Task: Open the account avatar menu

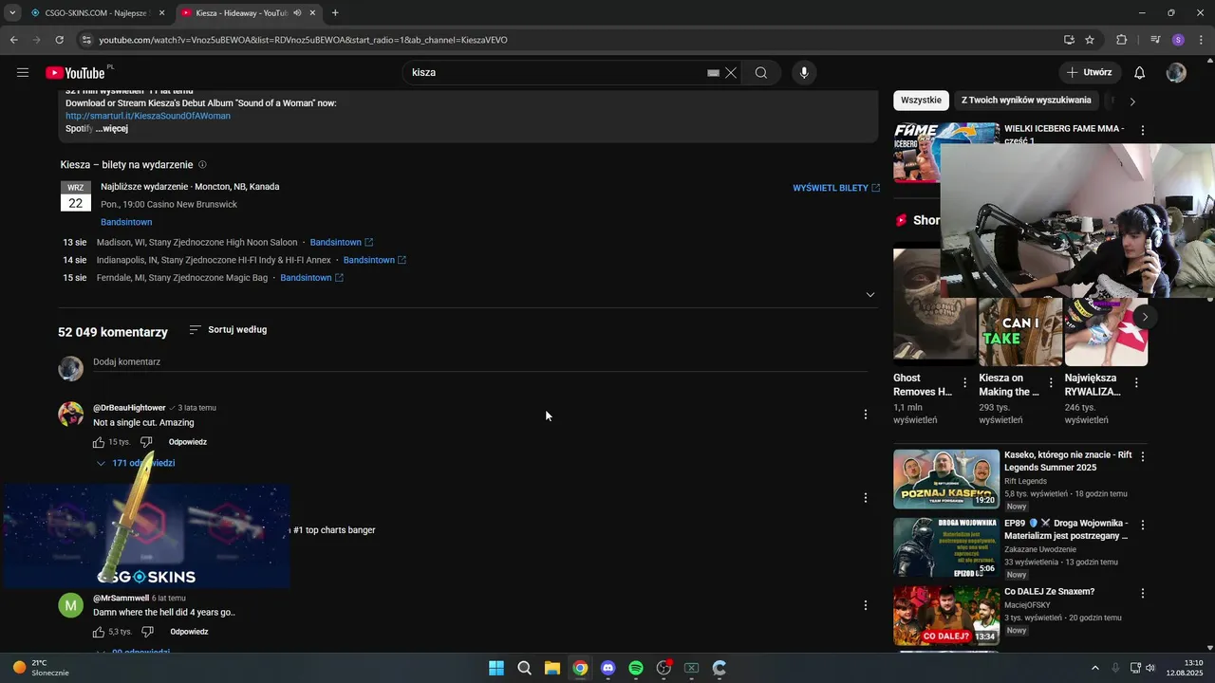Action: (x=1176, y=73)
